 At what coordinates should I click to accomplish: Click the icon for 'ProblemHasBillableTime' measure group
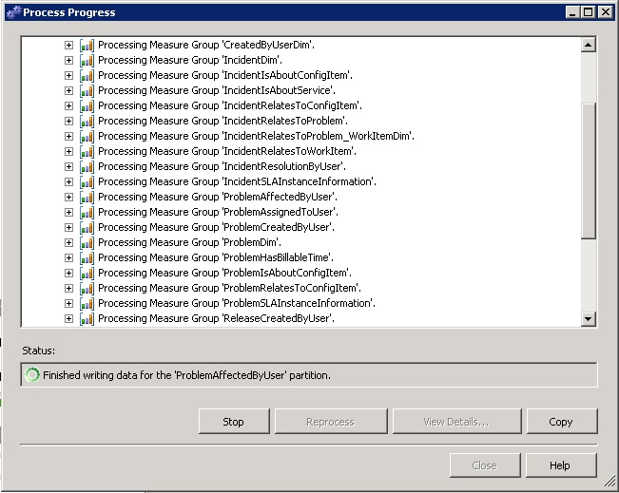pyautogui.click(x=87, y=257)
